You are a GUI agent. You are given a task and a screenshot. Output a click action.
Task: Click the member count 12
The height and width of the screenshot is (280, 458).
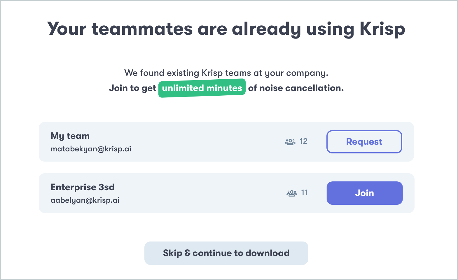(x=303, y=141)
